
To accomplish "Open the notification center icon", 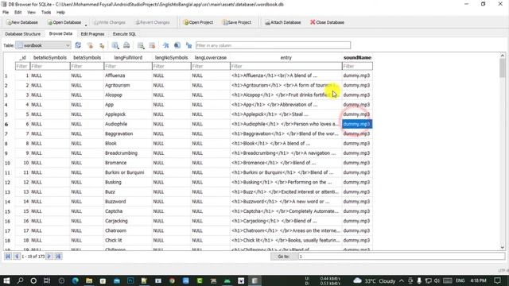I will [x=498, y=280].
